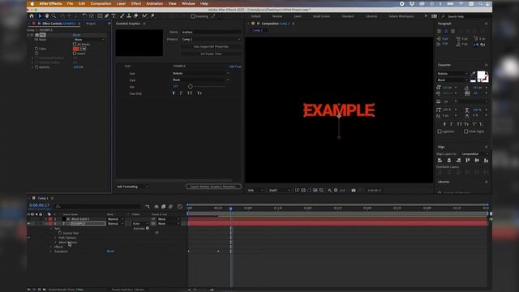Image resolution: width=519 pixels, height=292 pixels.
Task: Click the red Color swatch in Effect Controls
Action: tap(75, 49)
